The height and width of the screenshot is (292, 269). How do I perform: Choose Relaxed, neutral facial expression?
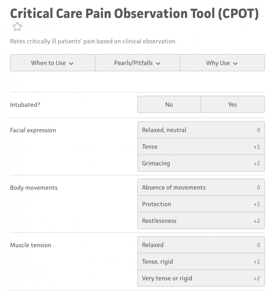pyautogui.click(x=201, y=130)
